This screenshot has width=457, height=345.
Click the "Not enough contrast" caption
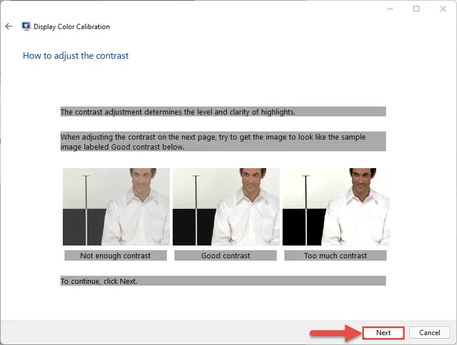[x=115, y=255]
